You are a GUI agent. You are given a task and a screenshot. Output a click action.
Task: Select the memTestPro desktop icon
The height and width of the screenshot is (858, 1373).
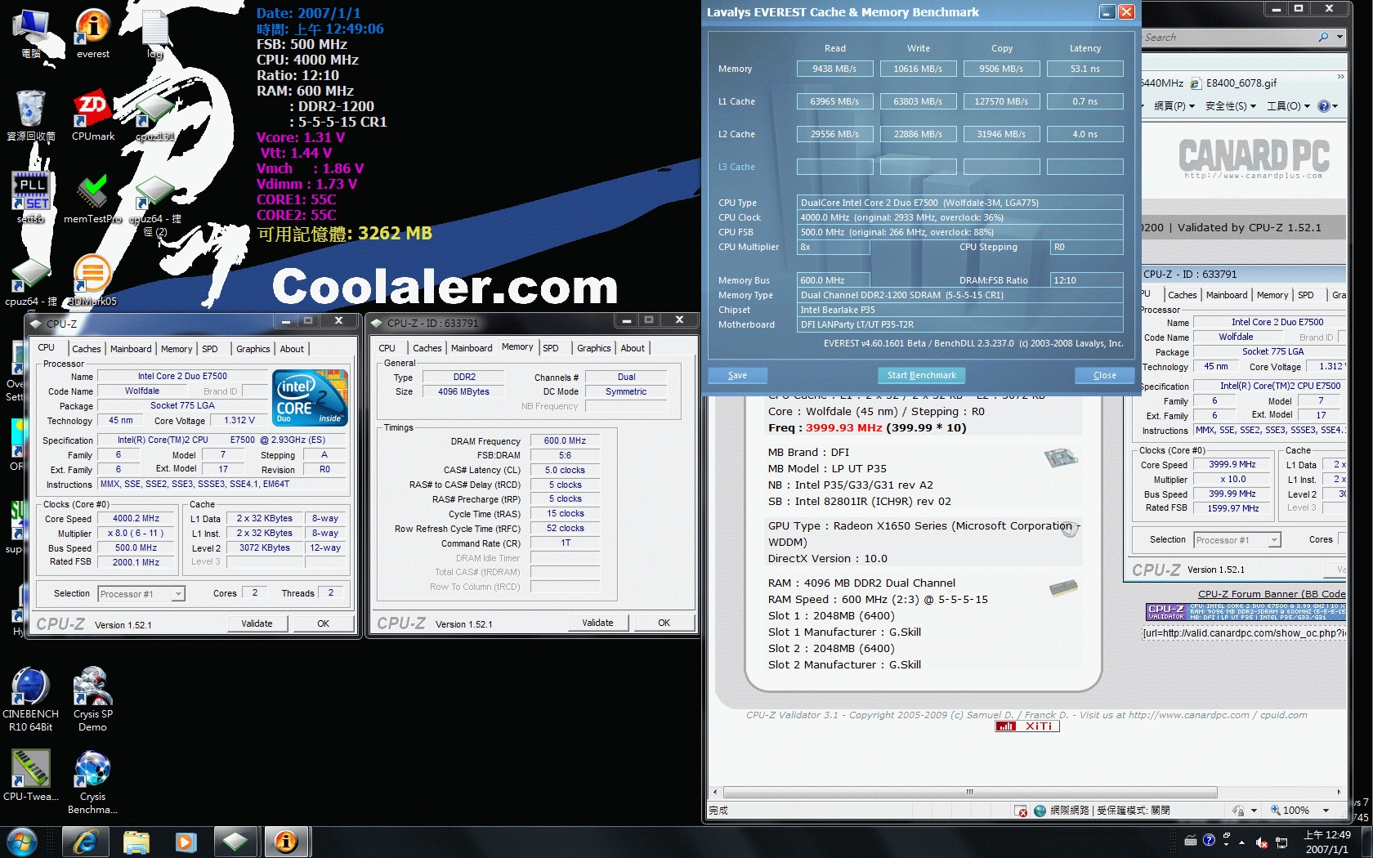pos(92,197)
